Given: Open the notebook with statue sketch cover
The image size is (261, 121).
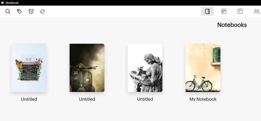Looking at the screenshot, I should 145,68.
